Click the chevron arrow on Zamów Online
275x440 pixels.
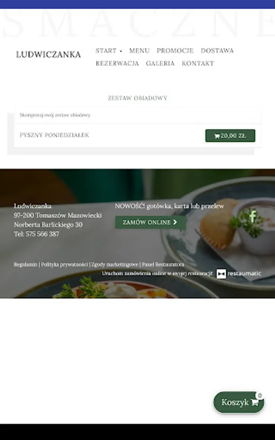pyautogui.click(x=175, y=222)
